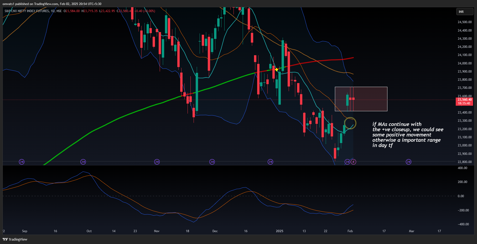The image size is (477, 244).
Task: Click the low value L23,422.95
Action: 107,11
